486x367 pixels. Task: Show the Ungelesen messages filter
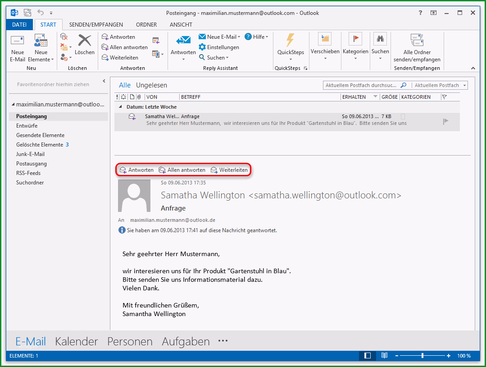[151, 85]
